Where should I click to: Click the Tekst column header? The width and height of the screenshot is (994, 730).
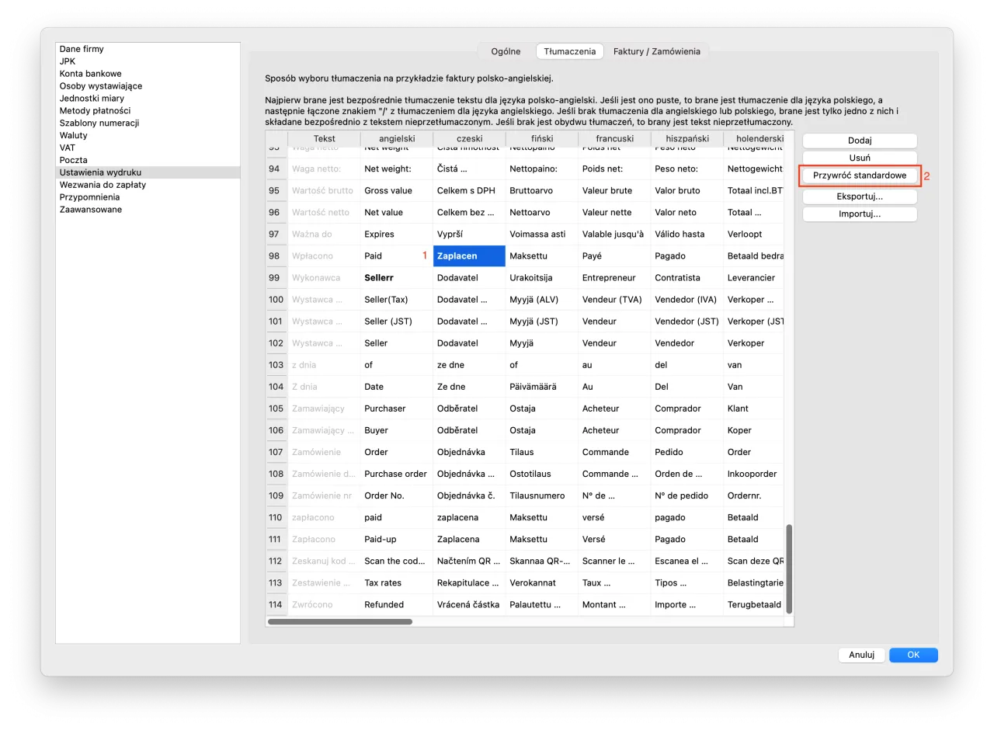click(324, 138)
